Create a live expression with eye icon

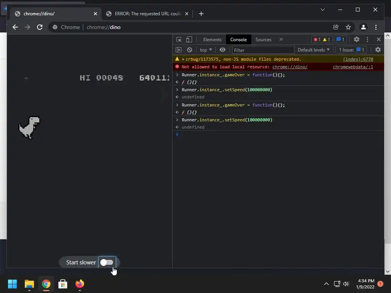(223, 50)
